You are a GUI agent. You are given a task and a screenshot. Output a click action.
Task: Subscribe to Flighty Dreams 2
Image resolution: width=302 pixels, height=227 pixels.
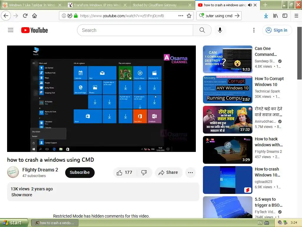[x=80, y=172]
